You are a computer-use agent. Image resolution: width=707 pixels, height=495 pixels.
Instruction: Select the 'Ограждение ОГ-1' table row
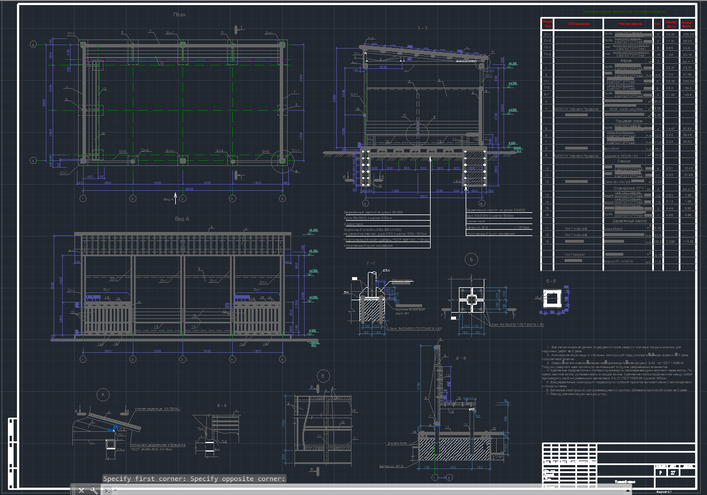[x=628, y=189]
